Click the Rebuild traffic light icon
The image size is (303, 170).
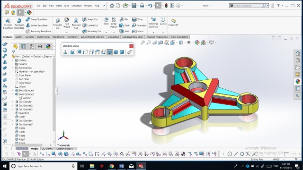point(166,6)
